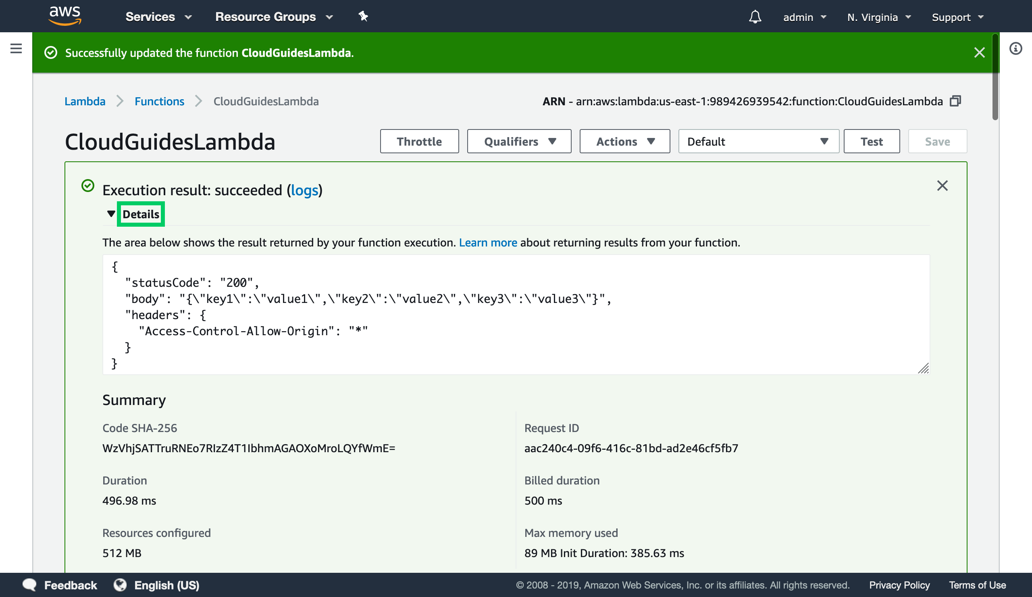
Task: Open the Actions dropdown
Action: [624, 141]
